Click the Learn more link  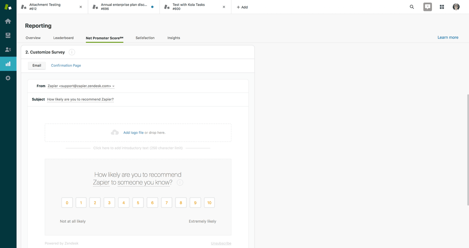448,37
